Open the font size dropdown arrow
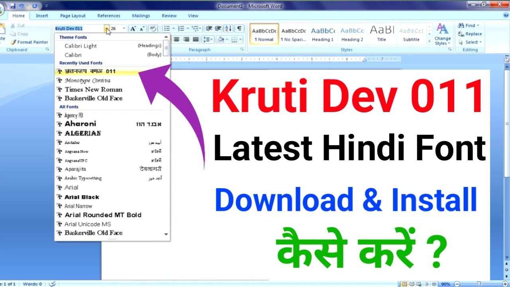 pos(124,29)
